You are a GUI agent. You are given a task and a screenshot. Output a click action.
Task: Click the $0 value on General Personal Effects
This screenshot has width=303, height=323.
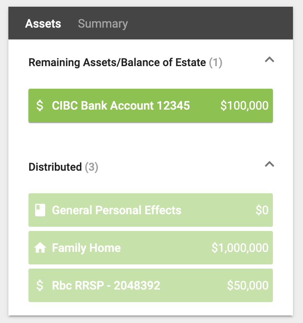(x=262, y=210)
